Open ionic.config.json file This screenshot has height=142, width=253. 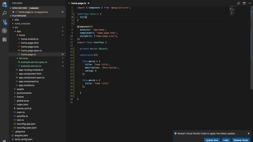coord(23,139)
